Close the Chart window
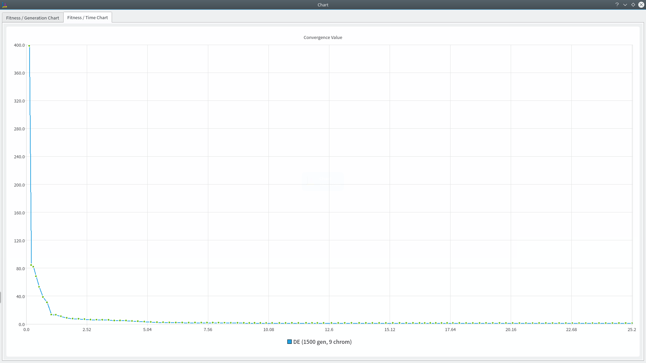Viewport: 646px width, 363px height. [x=641, y=5]
